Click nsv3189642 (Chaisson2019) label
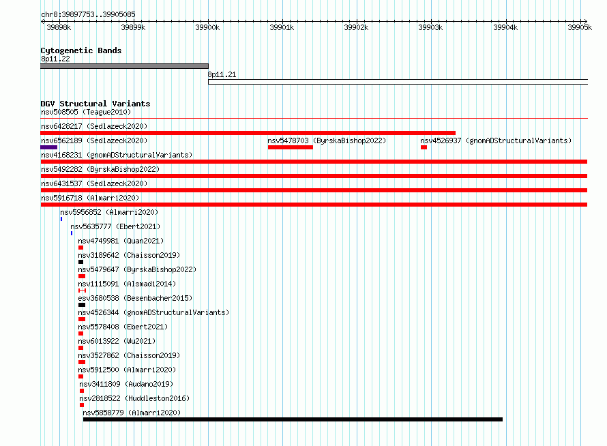Image resolution: width=607 pixels, height=446 pixels. pyautogui.click(x=129, y=255)
